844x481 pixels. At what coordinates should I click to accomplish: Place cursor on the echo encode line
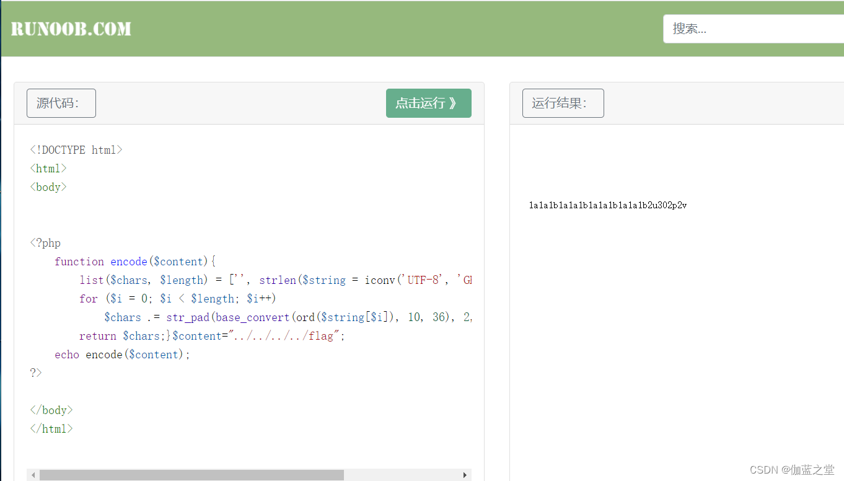pyautogui.click(x=122, y=354)
